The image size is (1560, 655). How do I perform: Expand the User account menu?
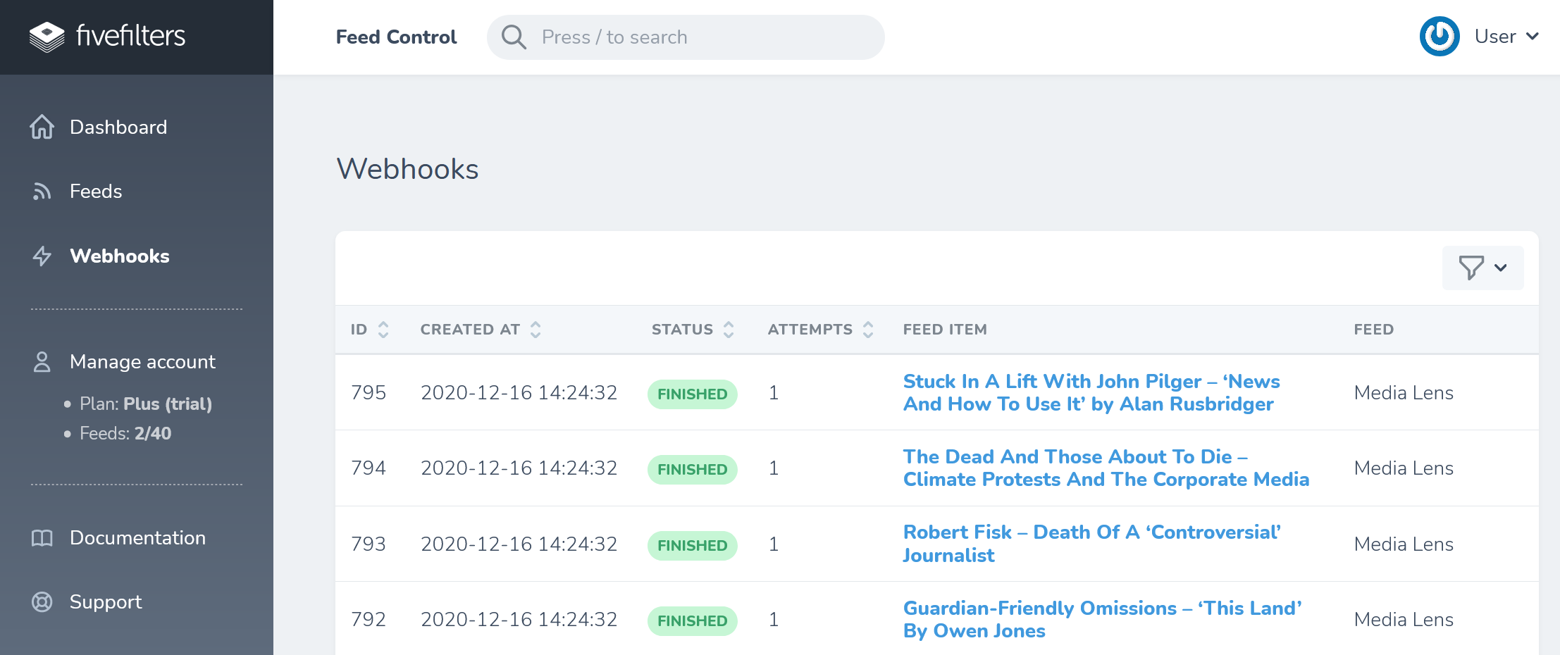coord(1506,37)
